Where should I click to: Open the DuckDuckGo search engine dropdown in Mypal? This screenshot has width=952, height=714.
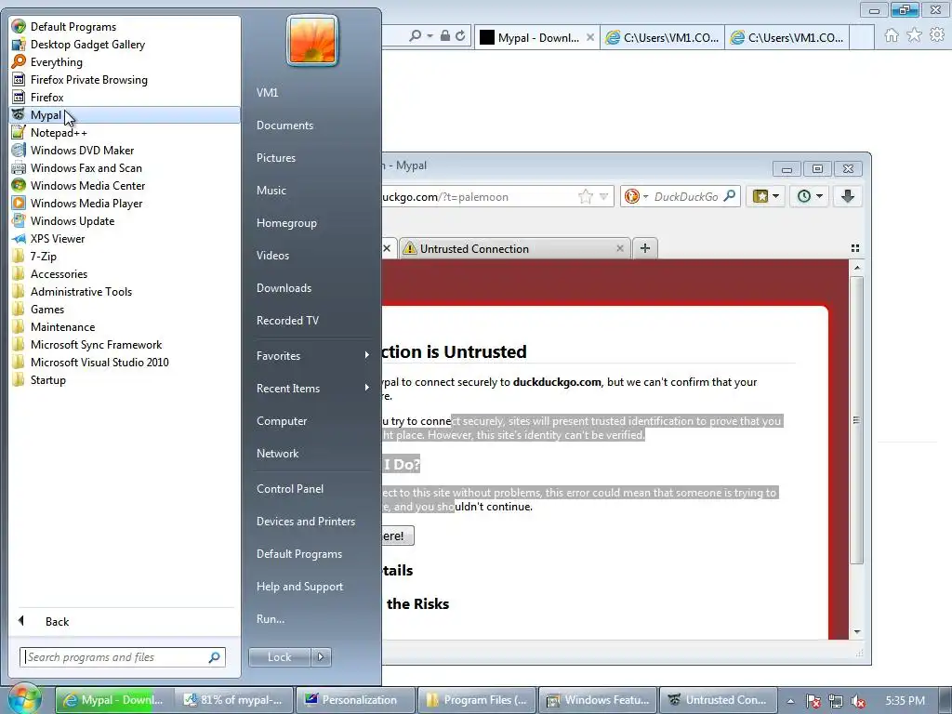(636, 196)
